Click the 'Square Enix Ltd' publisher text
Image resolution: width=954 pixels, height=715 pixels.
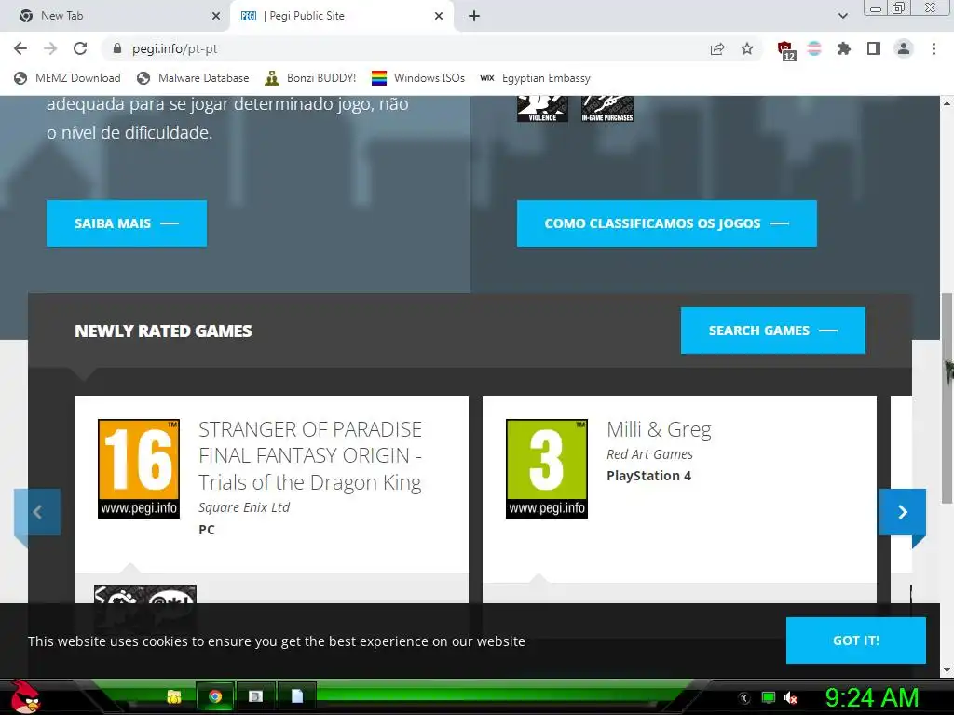pos(244,507)
